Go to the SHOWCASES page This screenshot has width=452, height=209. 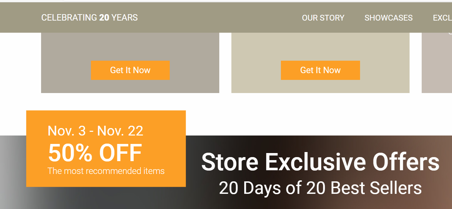pos(388,18)
